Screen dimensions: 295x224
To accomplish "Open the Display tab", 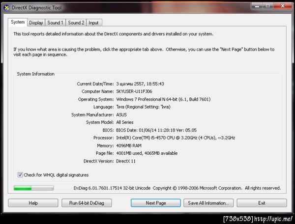I will click(x=36, y=23).
